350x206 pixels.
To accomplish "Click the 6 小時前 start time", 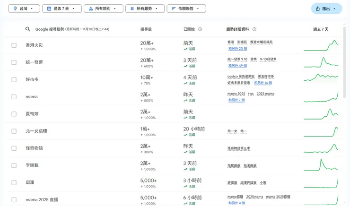I will click(192, 198).
